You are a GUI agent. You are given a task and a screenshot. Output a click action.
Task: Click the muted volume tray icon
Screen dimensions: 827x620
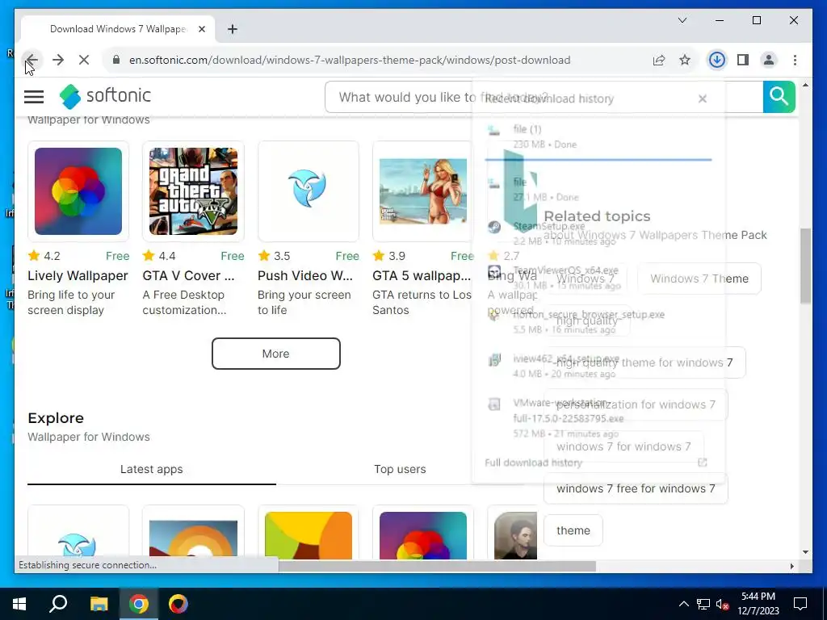[x=723, y=604]
